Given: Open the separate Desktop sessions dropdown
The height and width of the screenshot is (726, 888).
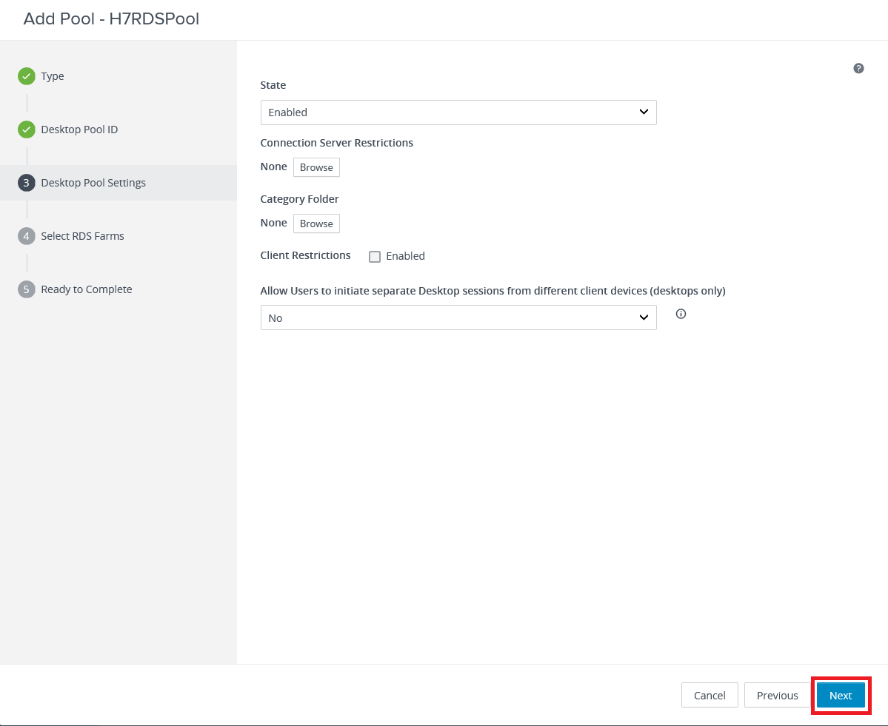Looking at the screenshot, I should (x=458, y=317).
